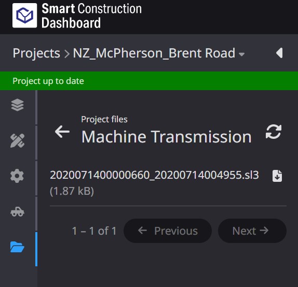Collapse the side panel with triangle arrow
This screenshot has width=298, height=287.
pyautogui.click(x=279, y=53)
